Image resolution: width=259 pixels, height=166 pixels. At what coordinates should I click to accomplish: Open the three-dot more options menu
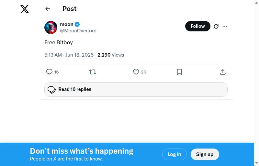click(225, 26)
